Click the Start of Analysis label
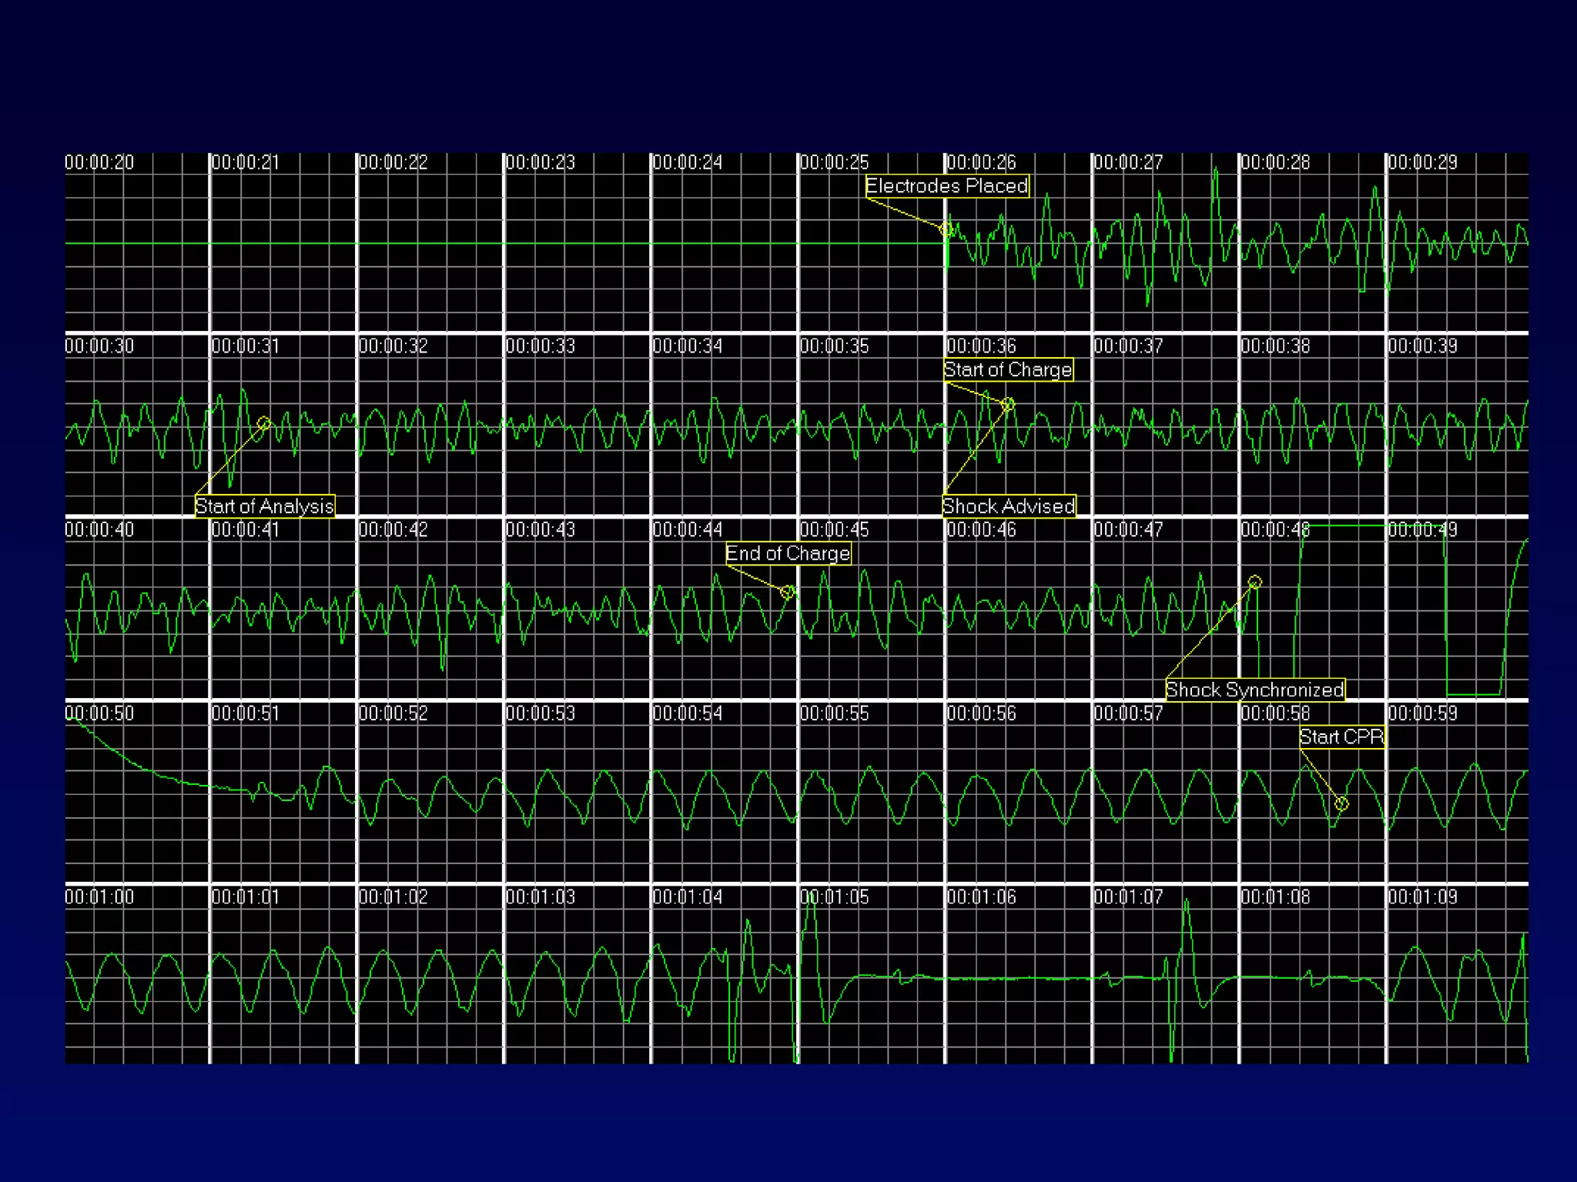 click(264, 506)
